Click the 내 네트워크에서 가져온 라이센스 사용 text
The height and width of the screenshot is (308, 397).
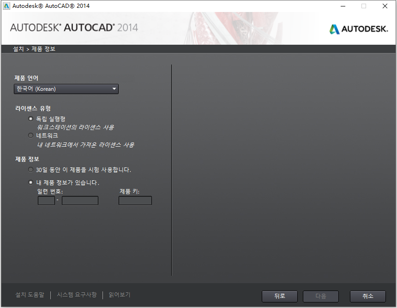coord(85,145)
